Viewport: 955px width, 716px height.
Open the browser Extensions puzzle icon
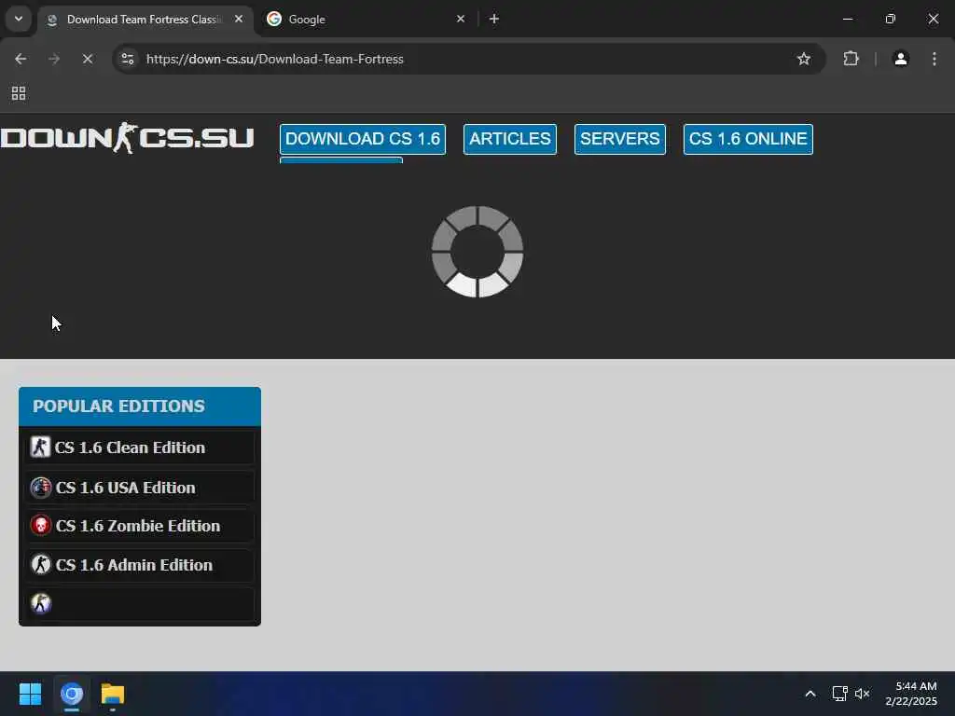pyautogui.click(x=851, y=59)
